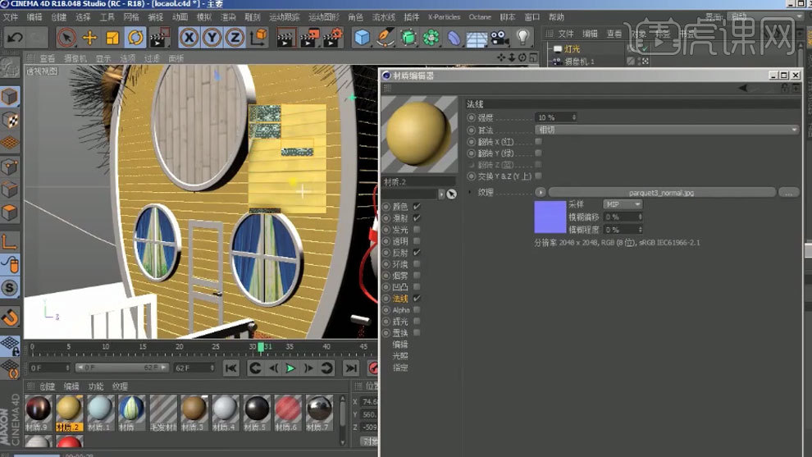Toggle the X axis lock
Screen dimensions: 812x457
(189, 38)
